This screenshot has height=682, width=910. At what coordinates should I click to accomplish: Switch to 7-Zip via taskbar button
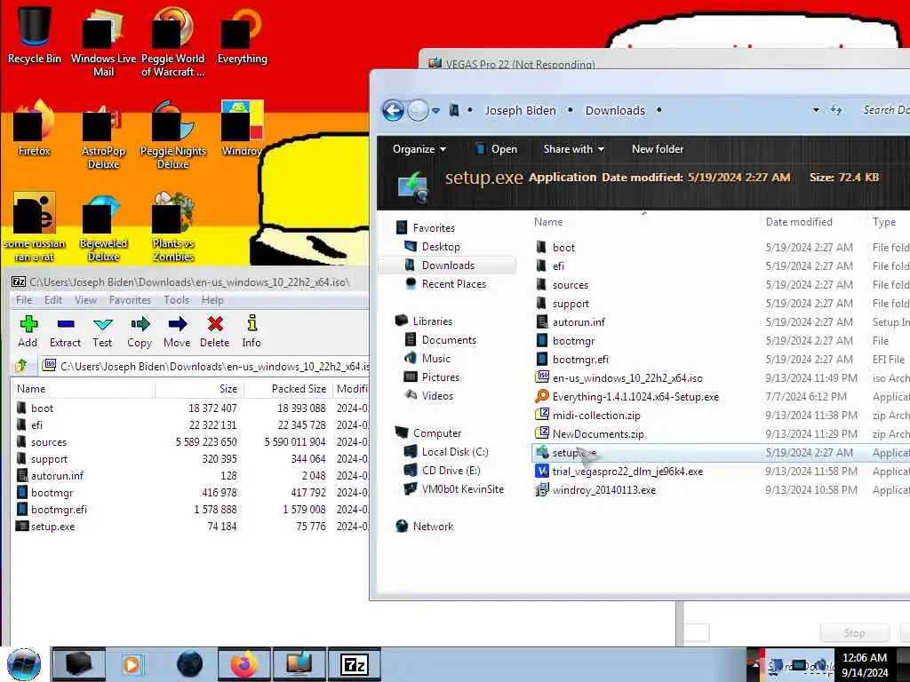tap(355, 664)
